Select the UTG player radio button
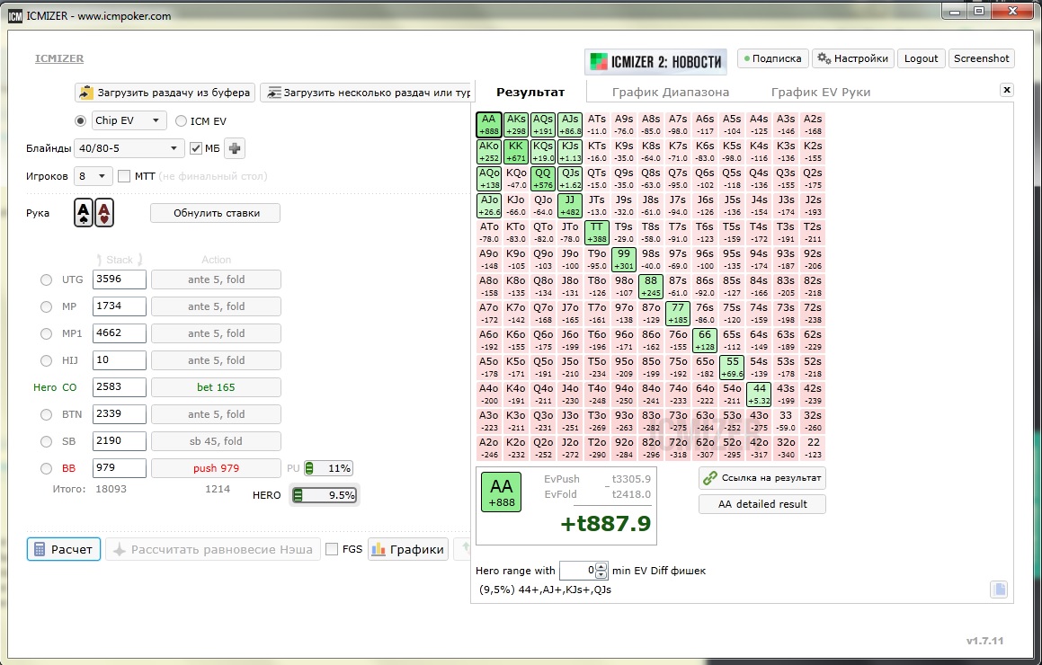This screenshot has height=665, width=1042. click(x=46, y=279)
